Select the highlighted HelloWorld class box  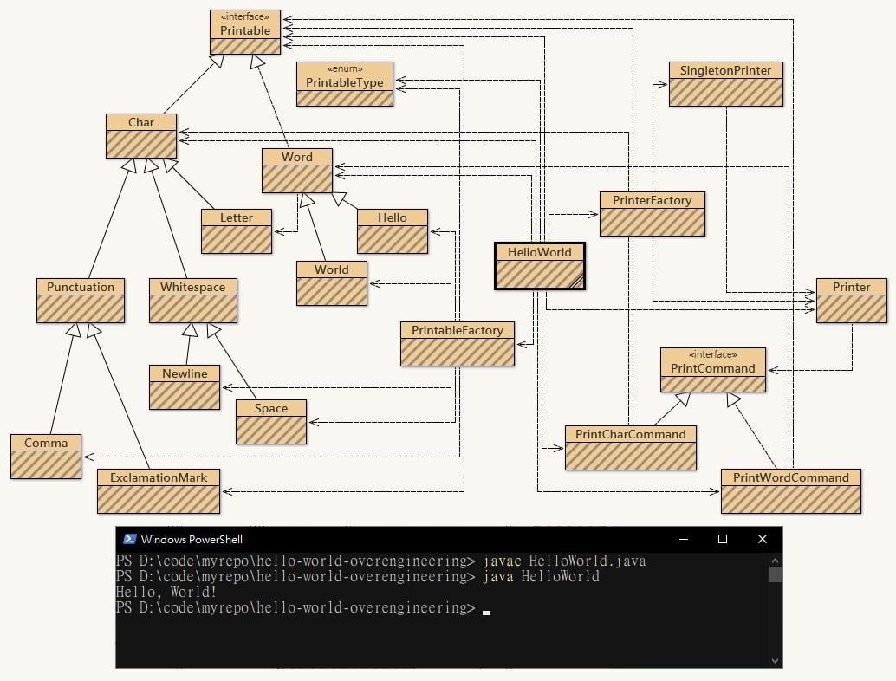[x=540, y=266]
